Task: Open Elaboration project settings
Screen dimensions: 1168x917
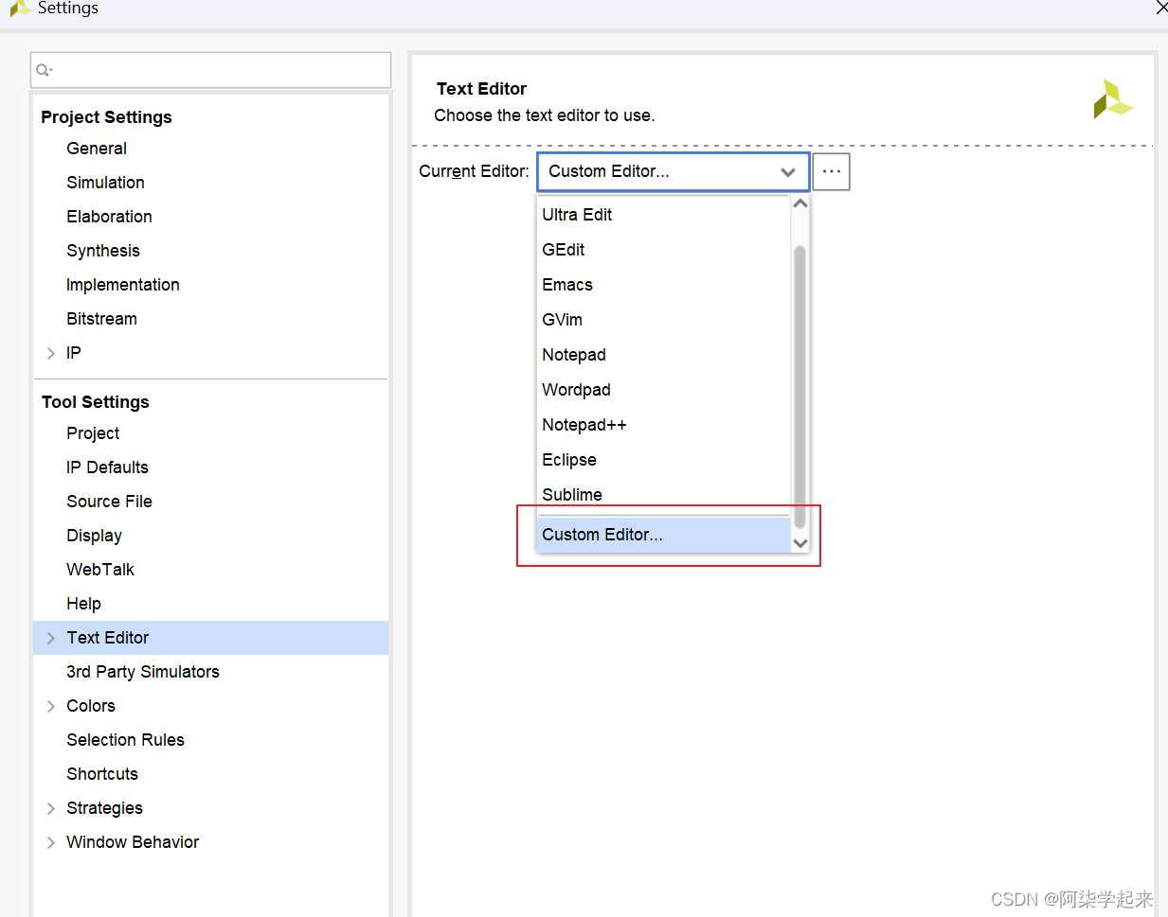Action: 109,217
